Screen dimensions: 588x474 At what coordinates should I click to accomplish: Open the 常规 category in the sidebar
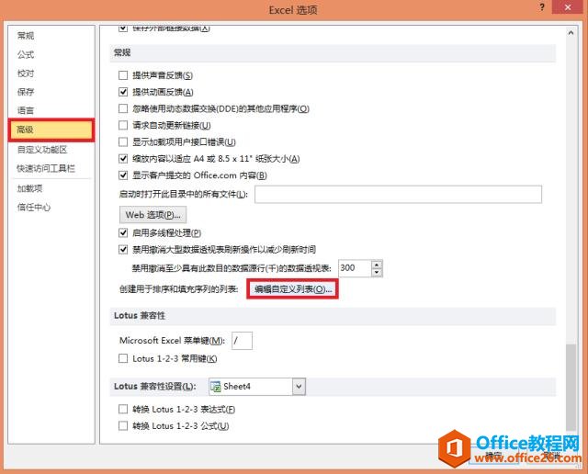[x=26, y=36]
